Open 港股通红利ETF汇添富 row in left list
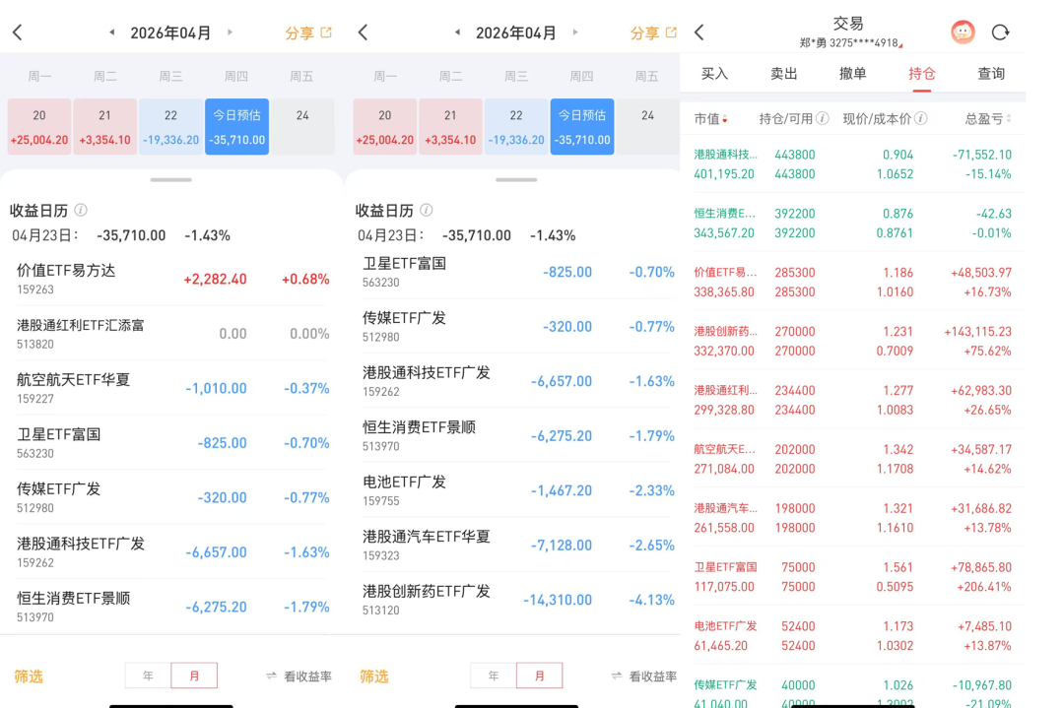The height and width of the screenshot is (708, 1064). [172, 333]
